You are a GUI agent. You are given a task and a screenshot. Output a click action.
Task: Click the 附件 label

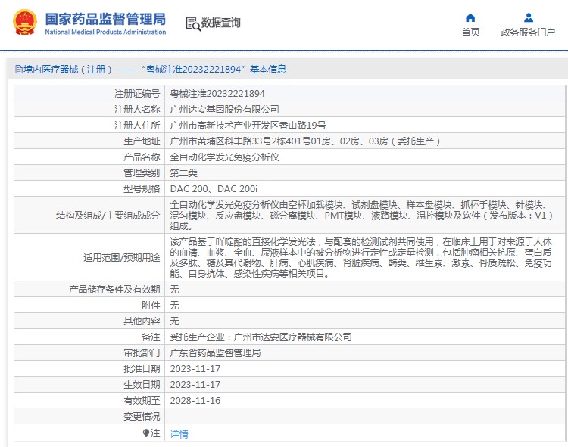coord(151,306)
